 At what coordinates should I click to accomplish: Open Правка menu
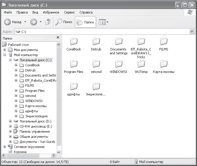(22, 12)
